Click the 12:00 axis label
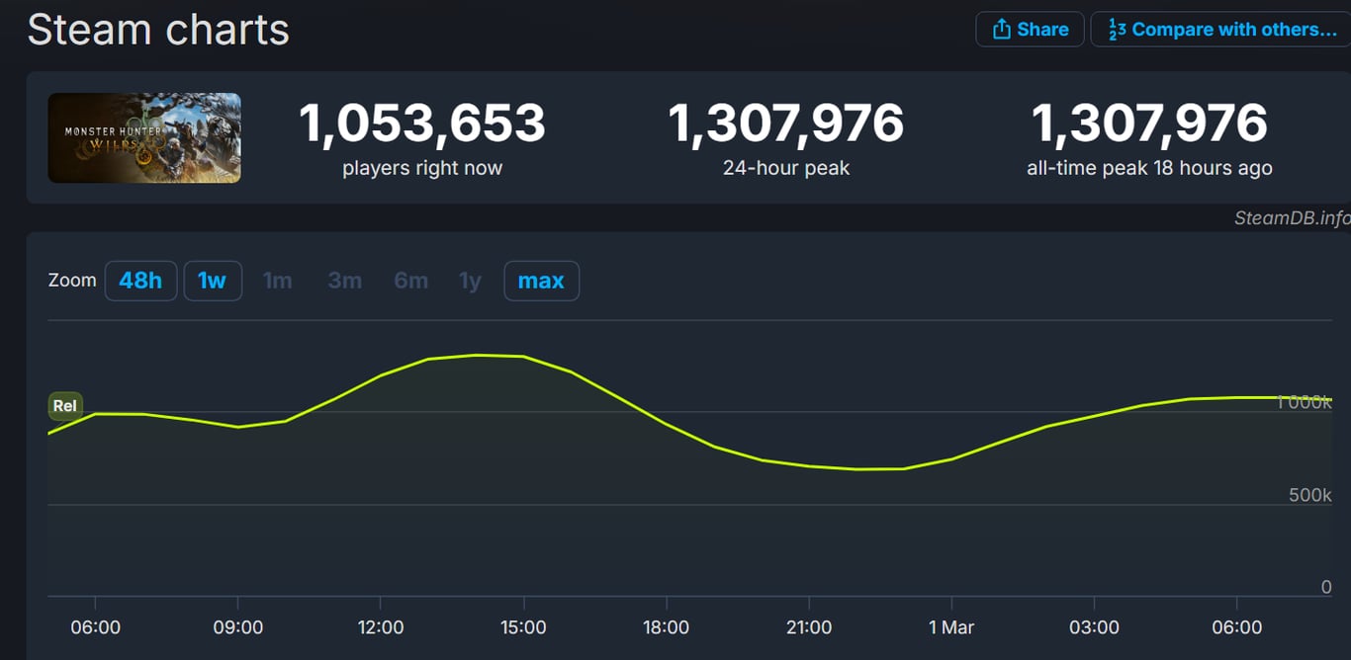Viewport: 1351px width, 660px height. pyautogui.click(x=381, y=627)
